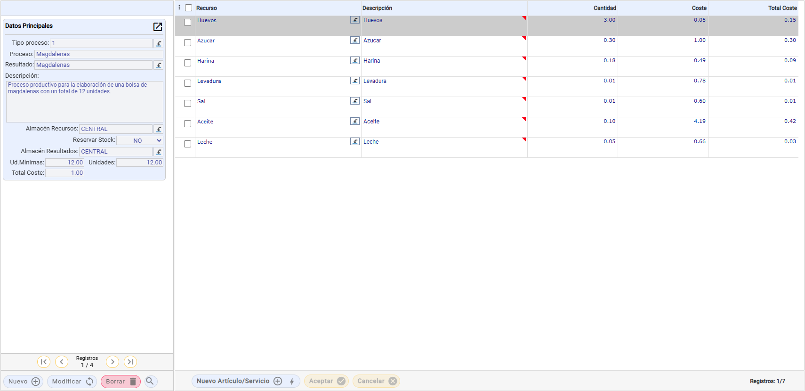Tick the checkbox for Levadura

point(187,83)
